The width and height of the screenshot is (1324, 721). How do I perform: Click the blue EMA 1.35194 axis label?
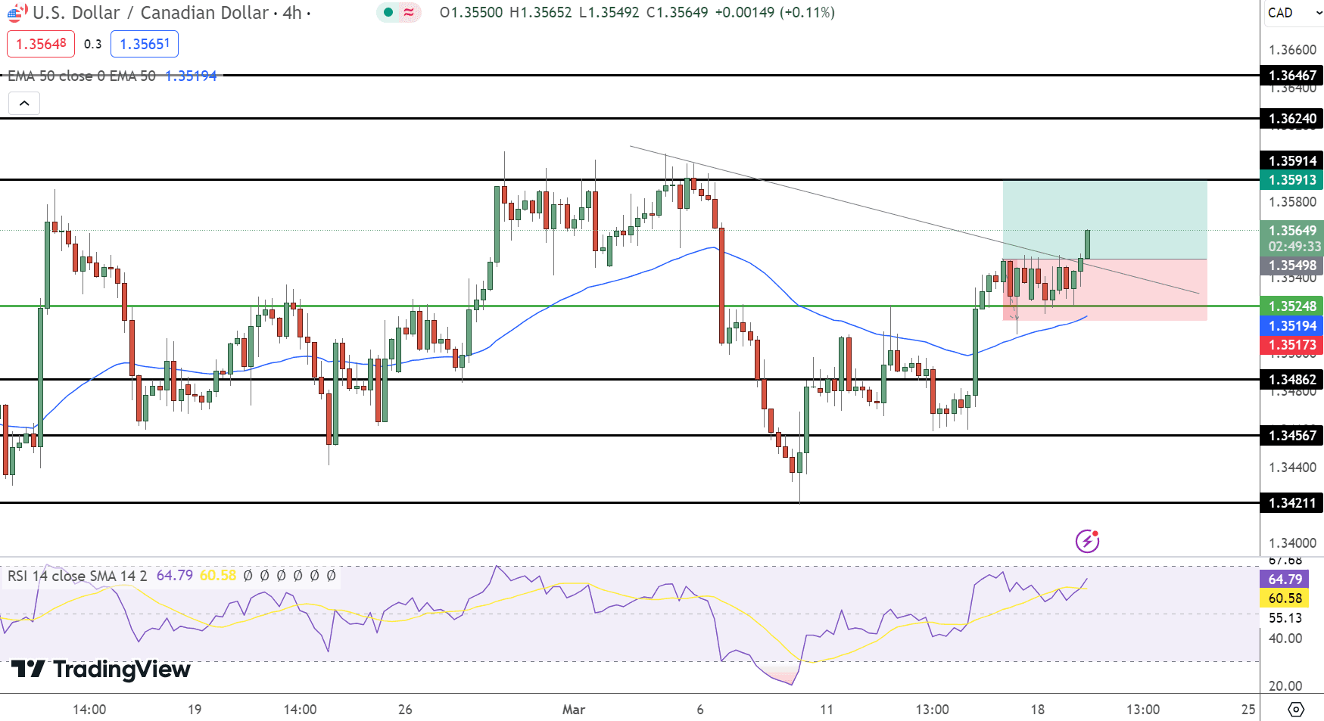click(1292, 325)
